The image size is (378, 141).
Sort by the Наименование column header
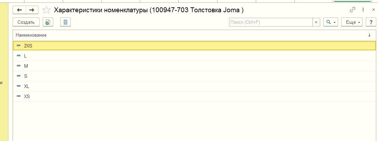pos(31,35)
